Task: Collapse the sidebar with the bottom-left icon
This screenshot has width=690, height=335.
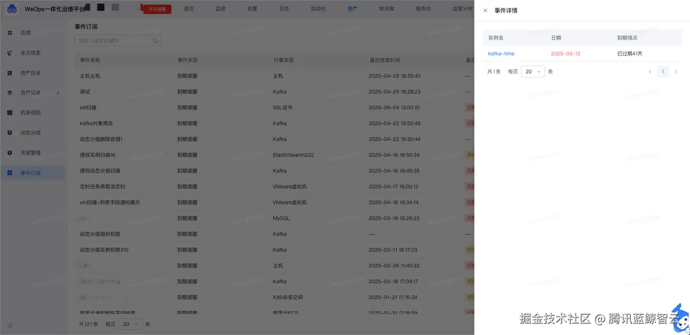Action: [10, 325]
